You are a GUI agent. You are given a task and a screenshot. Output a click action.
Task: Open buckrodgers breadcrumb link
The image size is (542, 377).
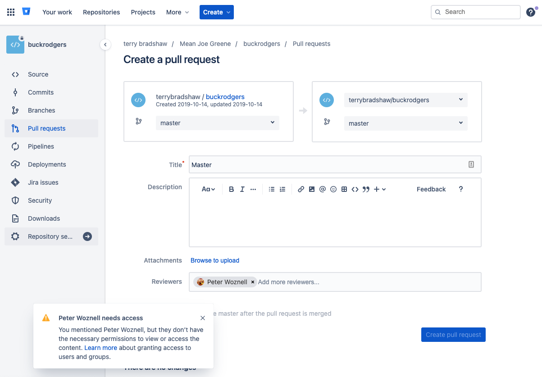point(262,44)
